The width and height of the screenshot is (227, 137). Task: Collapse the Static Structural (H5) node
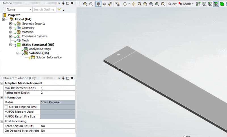click(x=10, y=45)
